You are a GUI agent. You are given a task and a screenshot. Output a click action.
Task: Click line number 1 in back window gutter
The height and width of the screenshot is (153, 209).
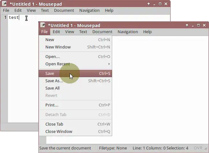[x=5, y=17]
